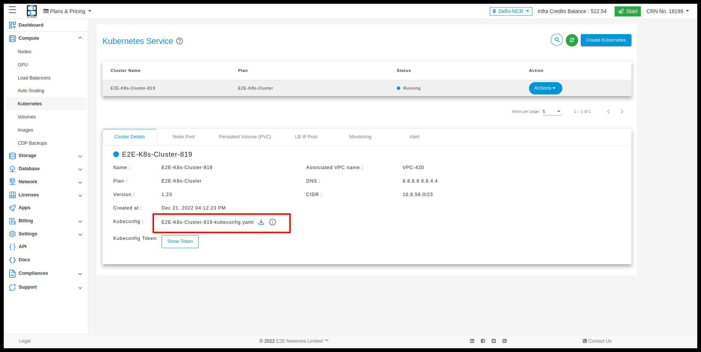
Task: Switch to the Alert tab
Action: click(x=414, y=137)
